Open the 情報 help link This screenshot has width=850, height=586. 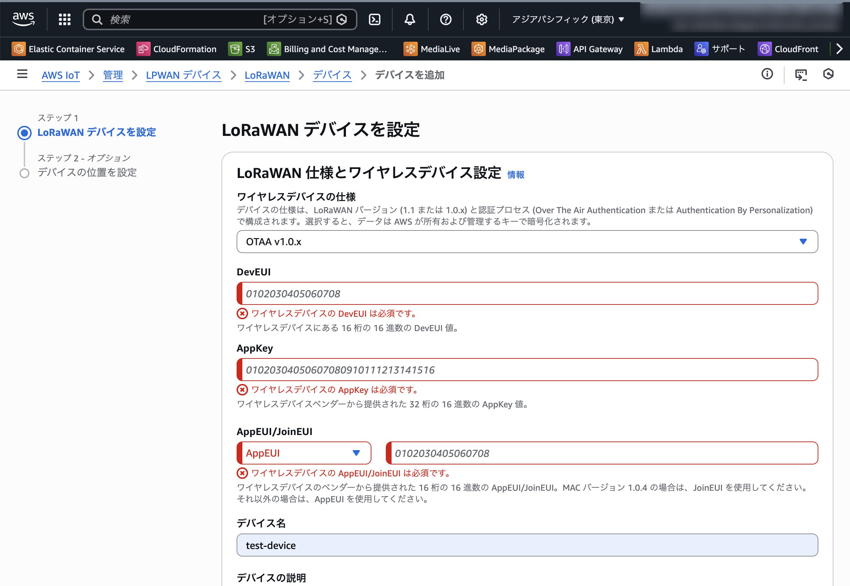tap(515, 175)
